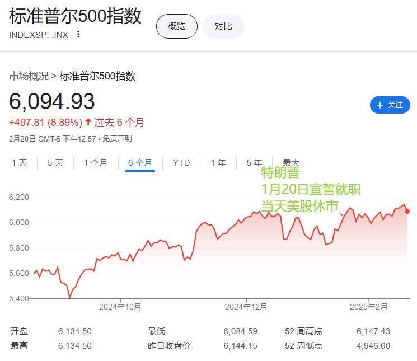417x361 pixels.
Task: Click the 昨日收盘价 value 6,144.15
Action: pos(241,345)
